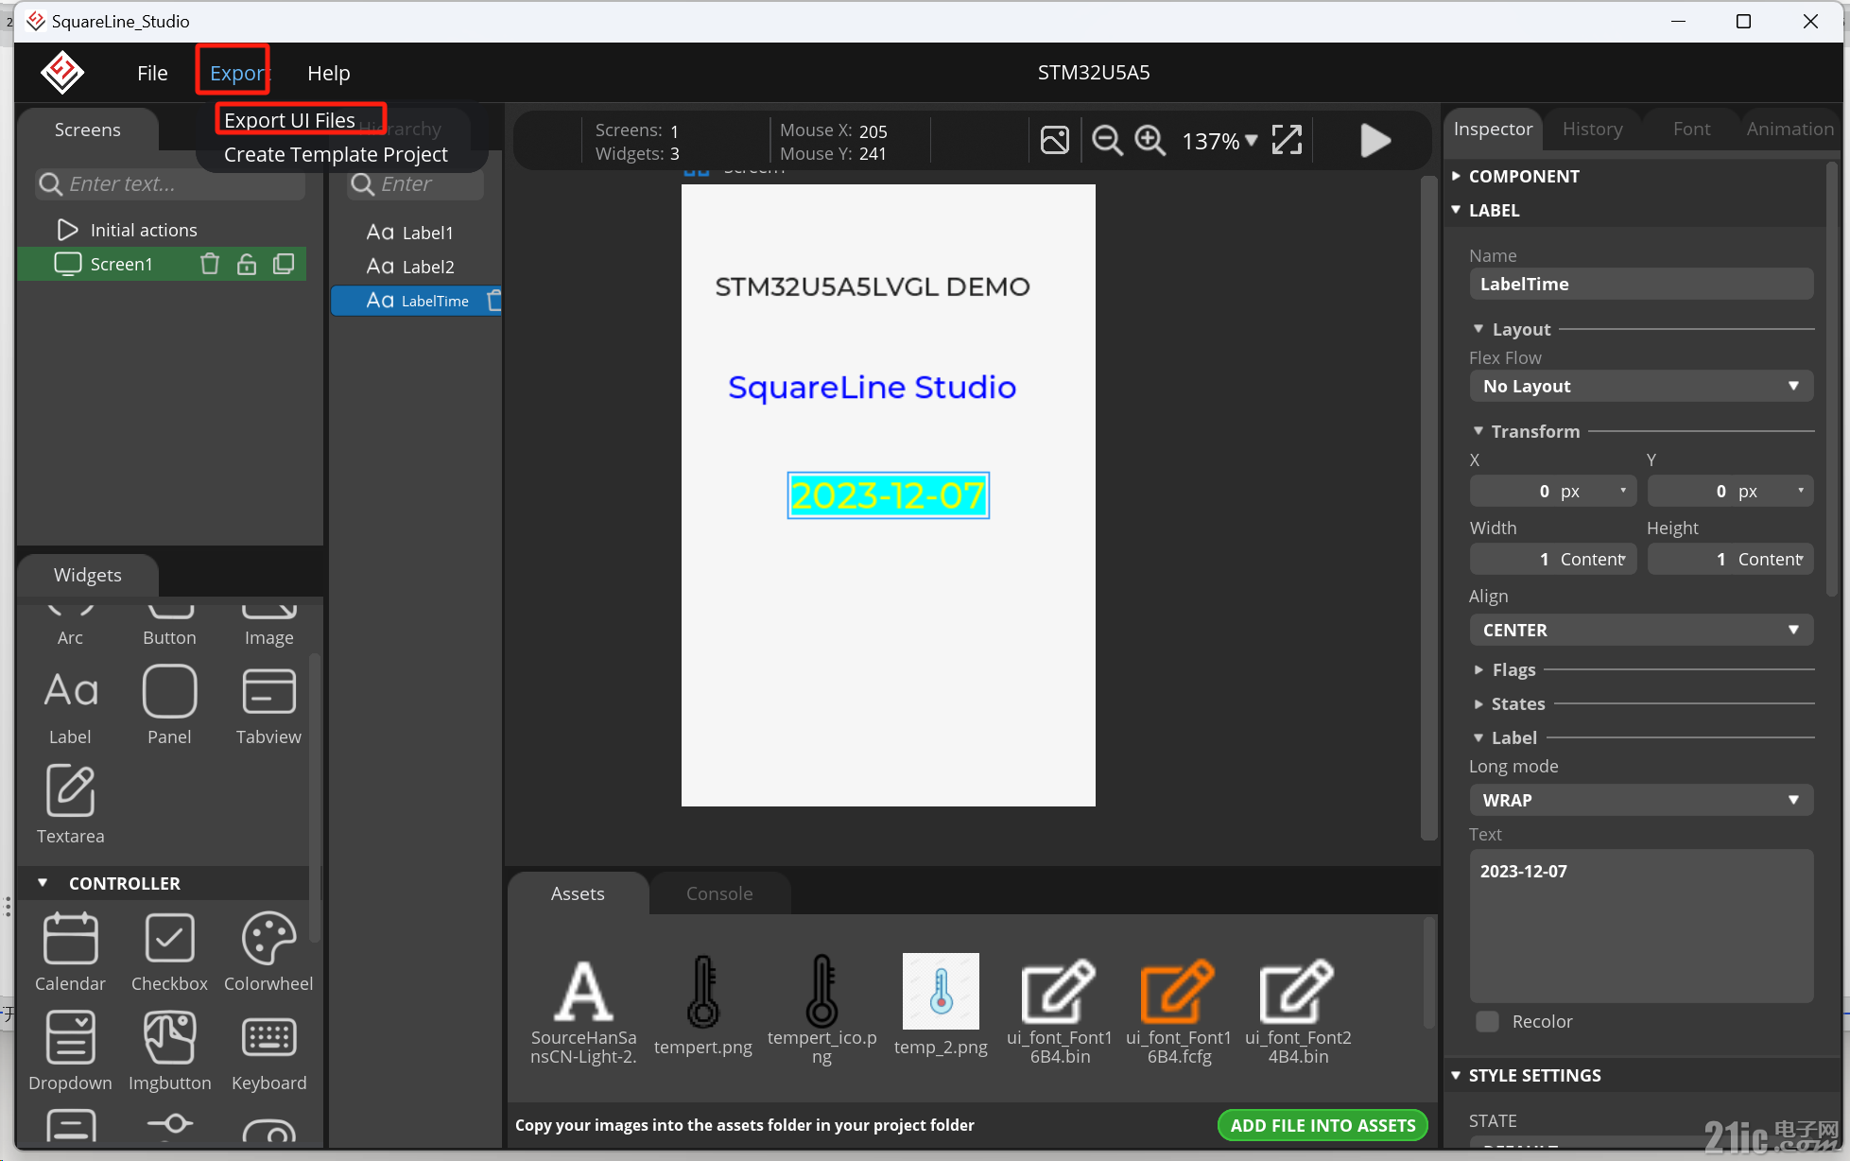Switch to the Inspector tab

(1493, 129)
